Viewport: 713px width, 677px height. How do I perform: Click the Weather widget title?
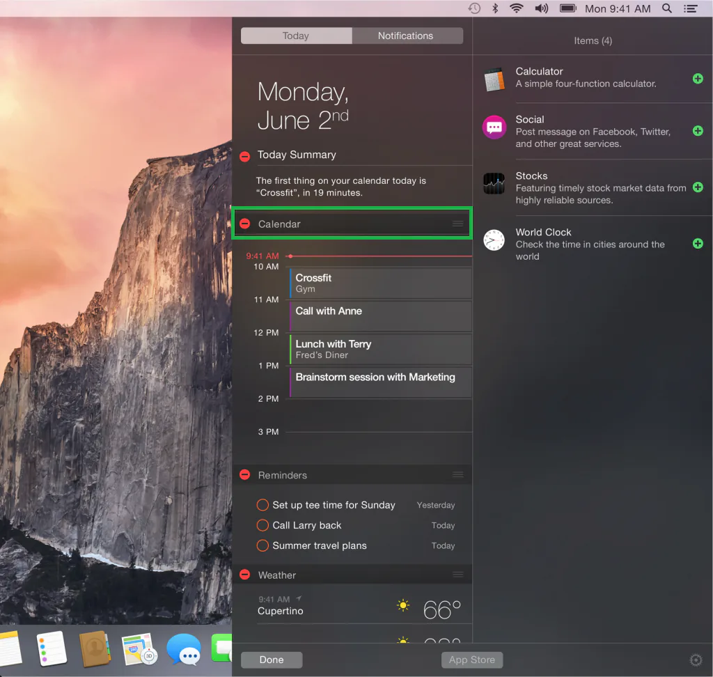click(x=277, y=575)
